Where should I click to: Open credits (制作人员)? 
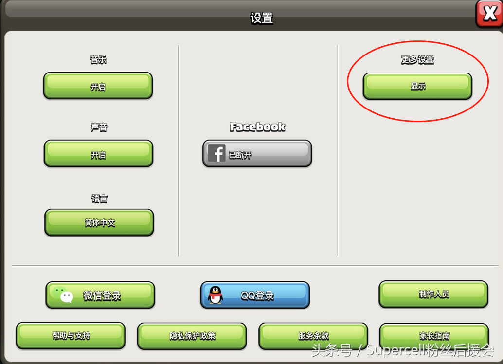[x=433, y=294]
